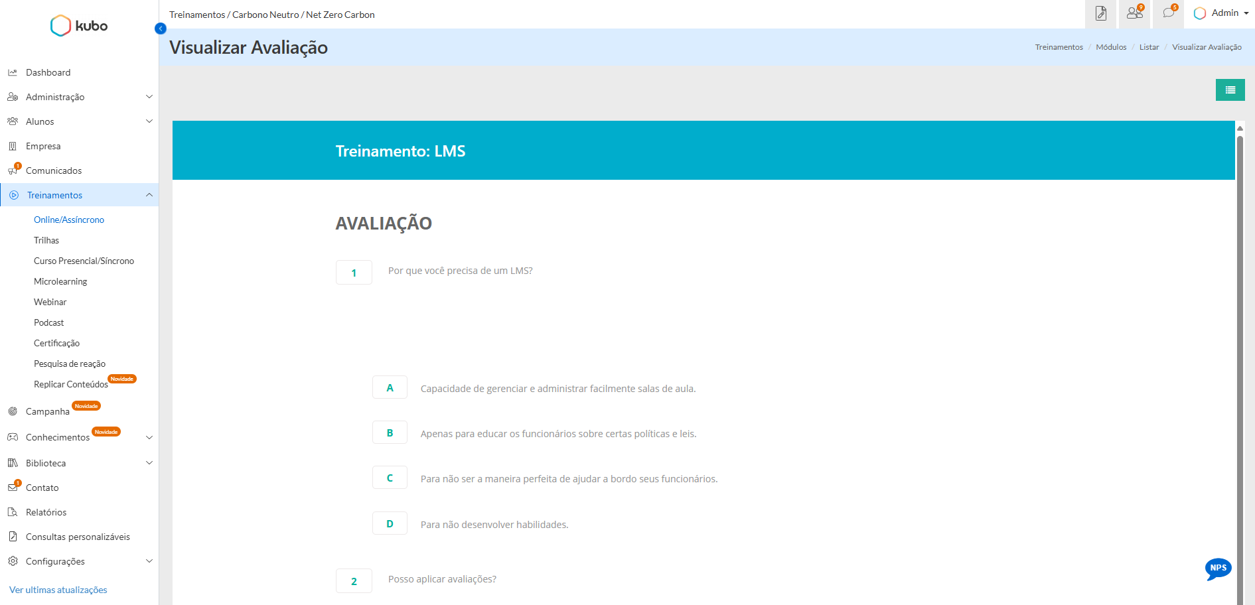Select answer option A
The image size is (1255, 605).
[x=390, y=388]
